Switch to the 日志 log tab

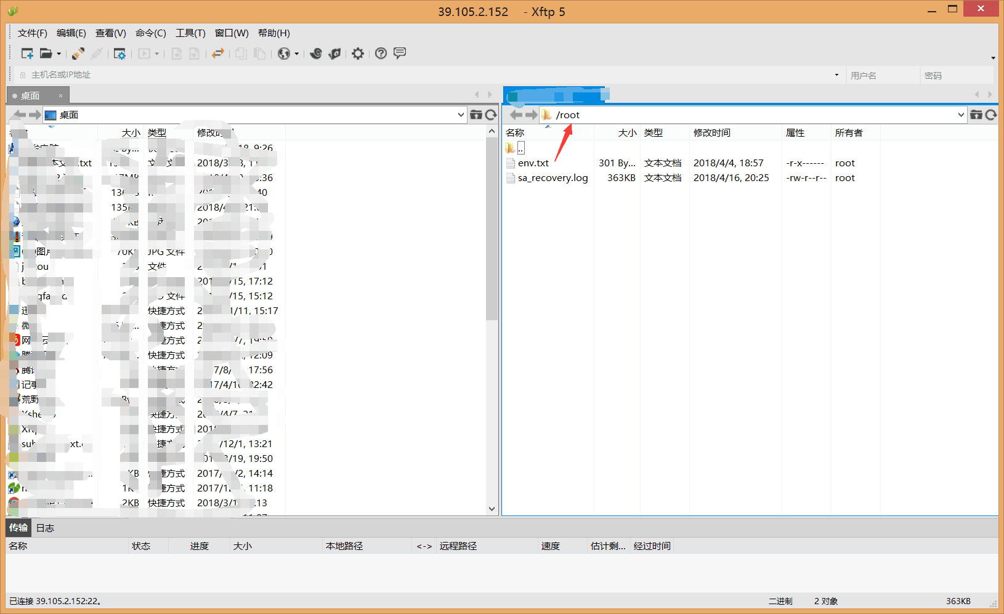45,528
